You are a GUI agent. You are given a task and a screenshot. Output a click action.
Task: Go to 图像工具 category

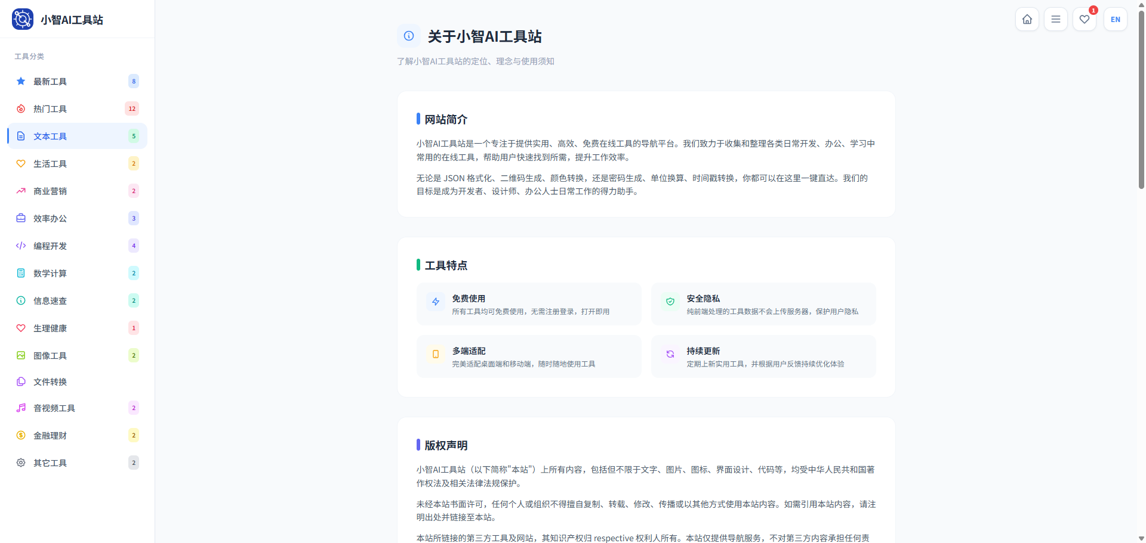click(x=77, y=355)
